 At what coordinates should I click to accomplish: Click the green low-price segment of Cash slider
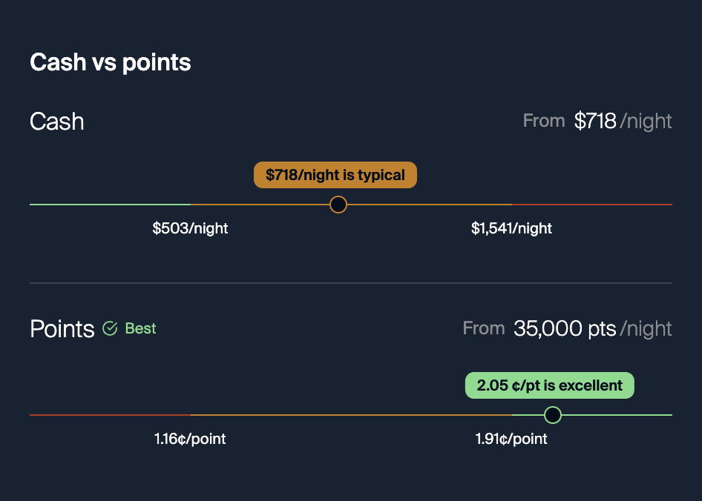tap(110, 205)
